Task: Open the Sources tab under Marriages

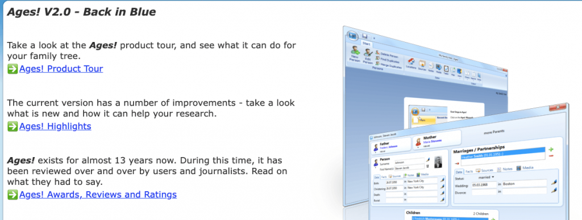Action: pyautogui.click(x=484, y=170)
